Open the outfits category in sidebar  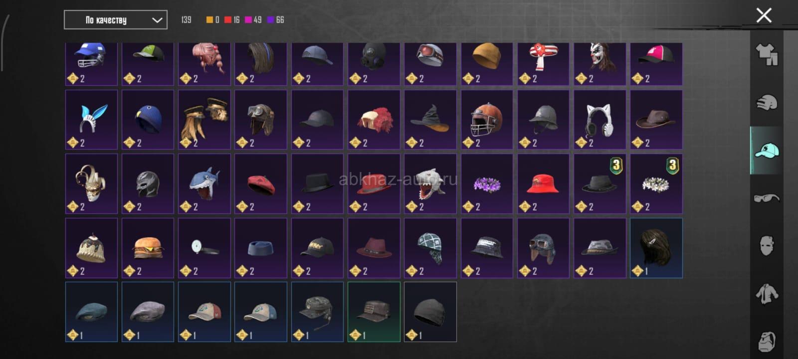[767, 54]
